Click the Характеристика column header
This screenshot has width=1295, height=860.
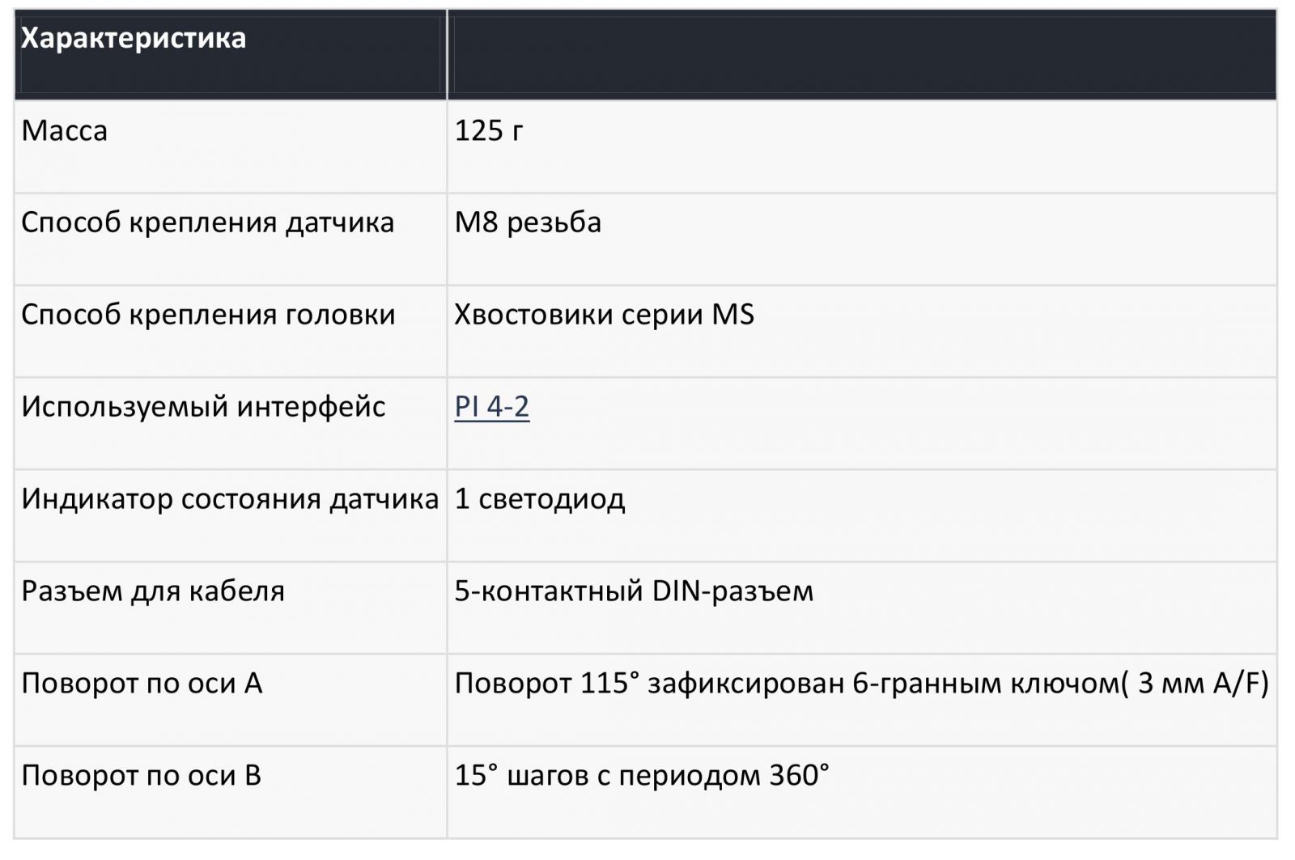pos(134,38)
